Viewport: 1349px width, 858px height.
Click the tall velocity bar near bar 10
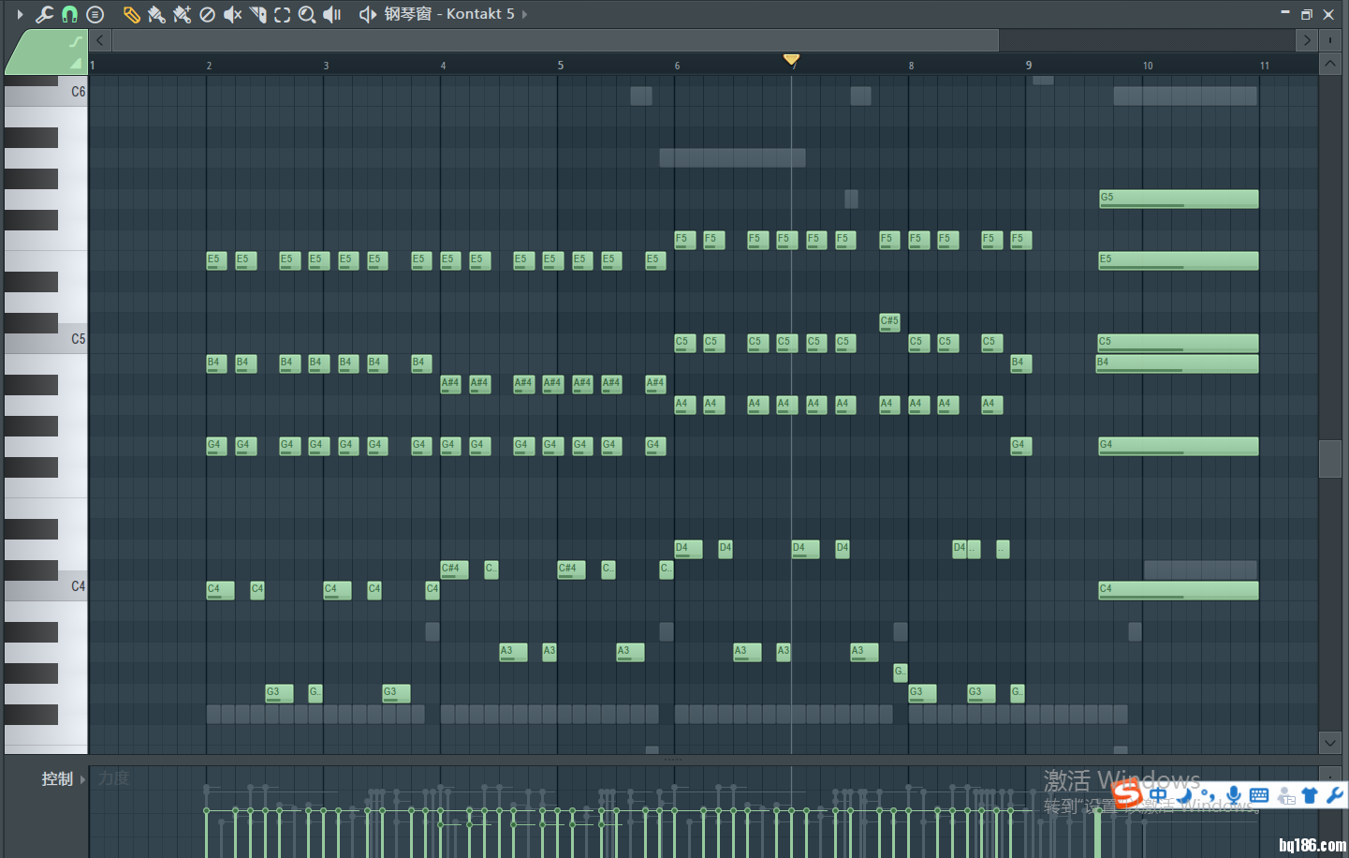tap(1098, 834)
